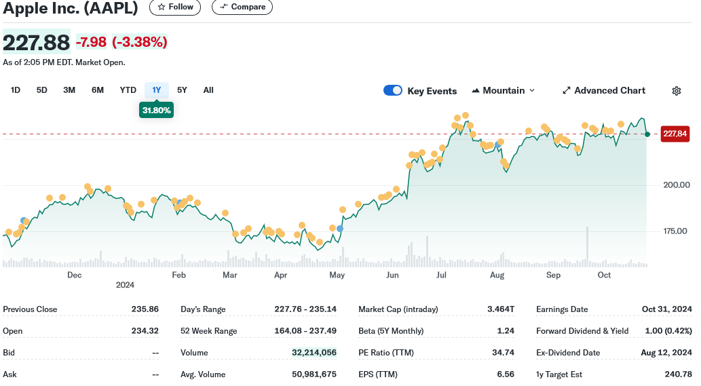The width and height of the screenshot is (701, 386).
Task: Select the 5D time range tab
Action: 41,90
